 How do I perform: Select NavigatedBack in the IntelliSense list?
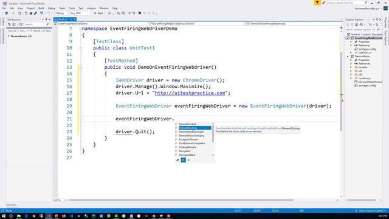point(187,155)
